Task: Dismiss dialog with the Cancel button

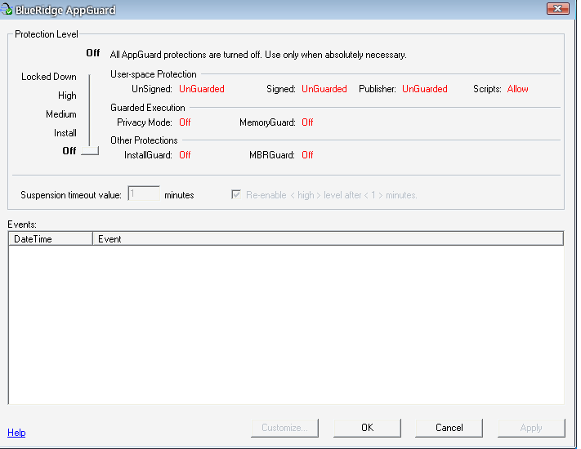Action: (449, 428)
